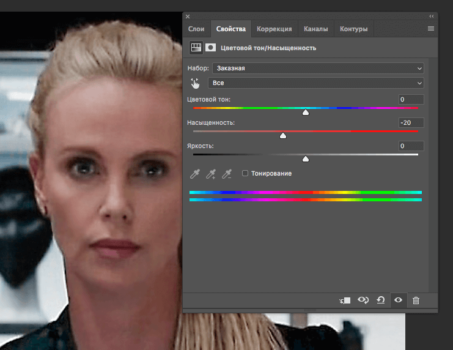The image size is (453, 350).
Task: Delete adjustment layer with trash icon
Action: tap(416, 300)
